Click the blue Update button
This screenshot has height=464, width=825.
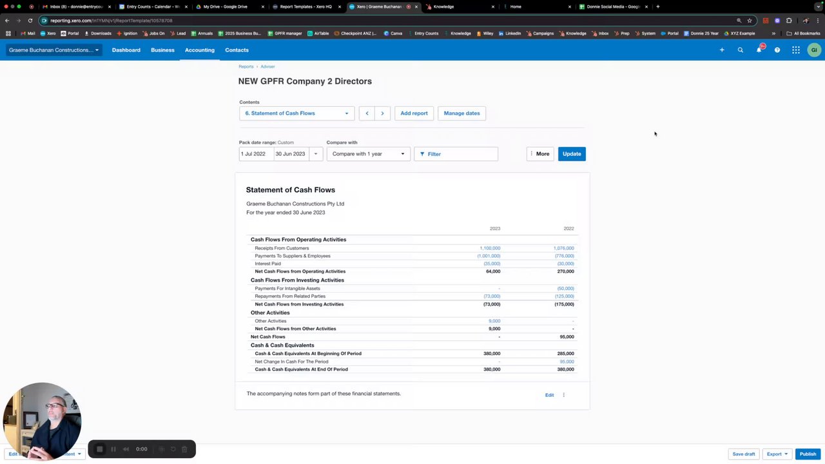572,154
